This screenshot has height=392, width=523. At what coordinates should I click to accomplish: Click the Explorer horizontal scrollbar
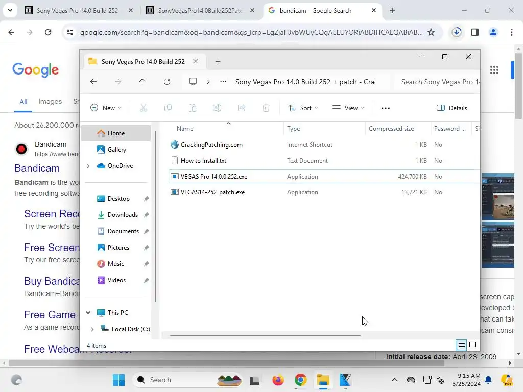pyautogui.click(x=265, y=335)
